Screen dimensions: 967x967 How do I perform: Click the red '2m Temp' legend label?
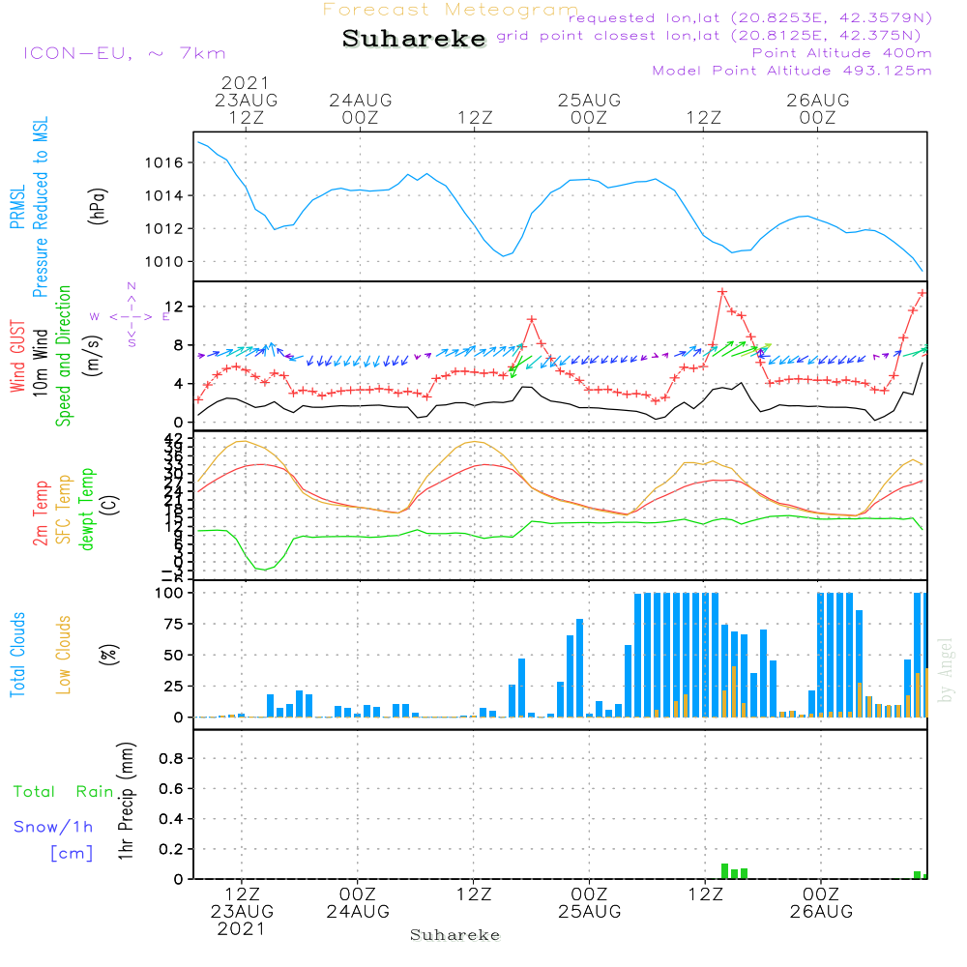pos(41,513)
